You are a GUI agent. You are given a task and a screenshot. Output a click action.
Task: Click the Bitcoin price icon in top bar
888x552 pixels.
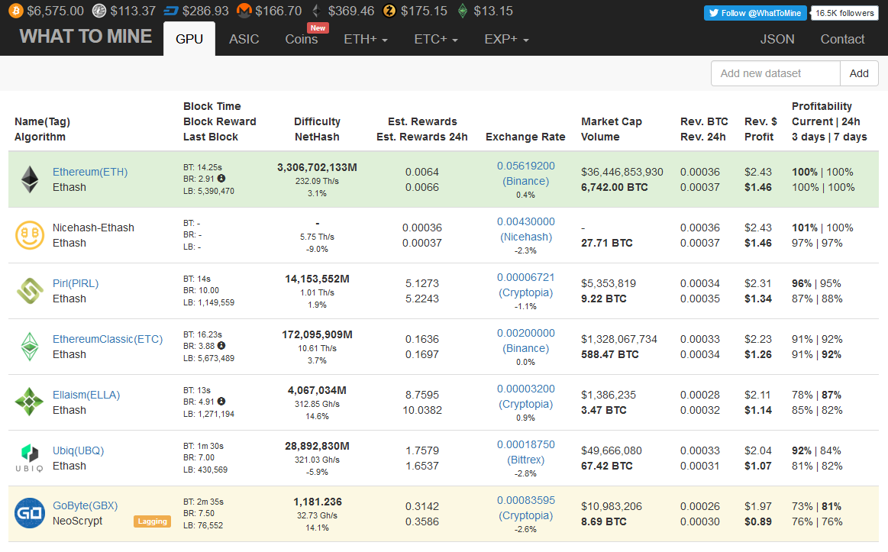[x=16, y=11]
